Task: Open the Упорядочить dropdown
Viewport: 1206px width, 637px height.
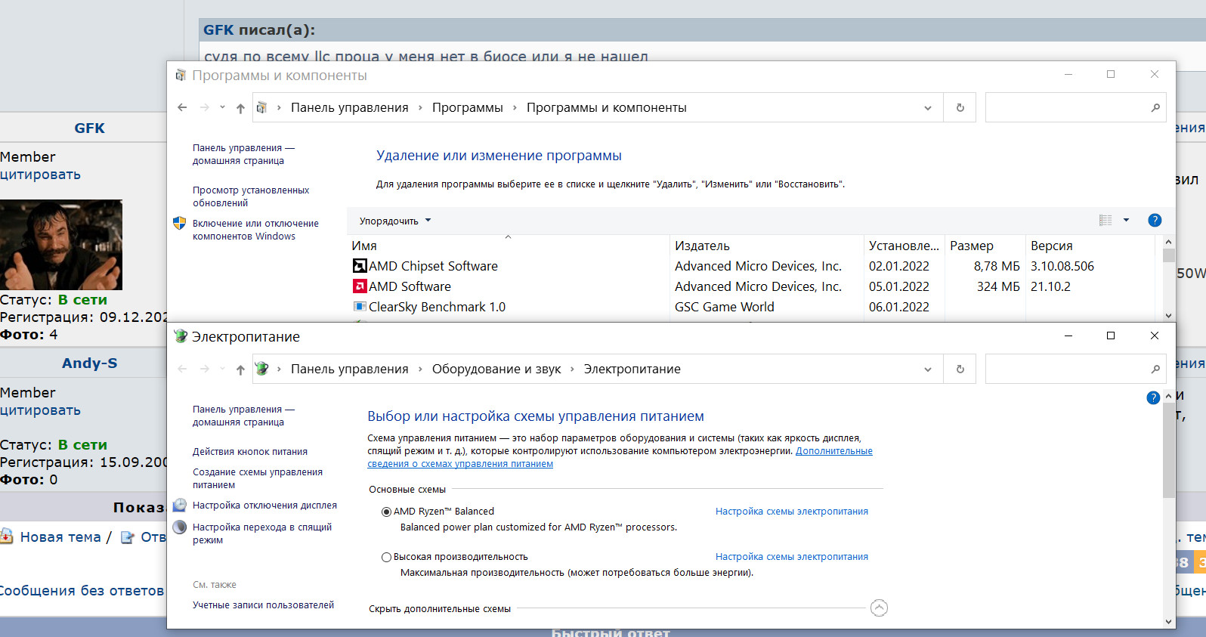Action: pyautogui.click(x=395, y=221)
